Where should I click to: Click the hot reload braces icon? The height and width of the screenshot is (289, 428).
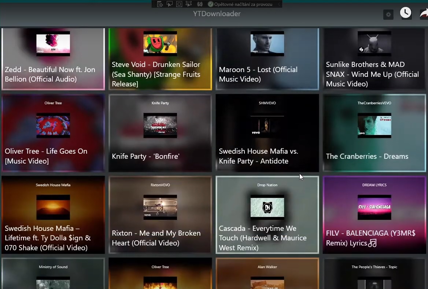coord(200,4)
